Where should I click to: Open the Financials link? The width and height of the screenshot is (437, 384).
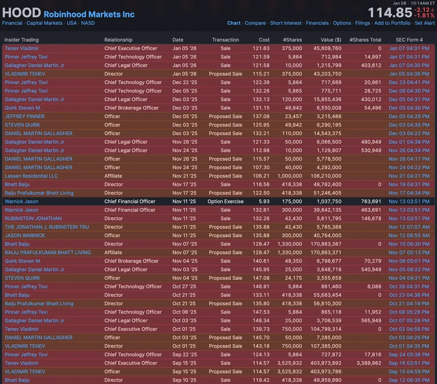(317, 23)
